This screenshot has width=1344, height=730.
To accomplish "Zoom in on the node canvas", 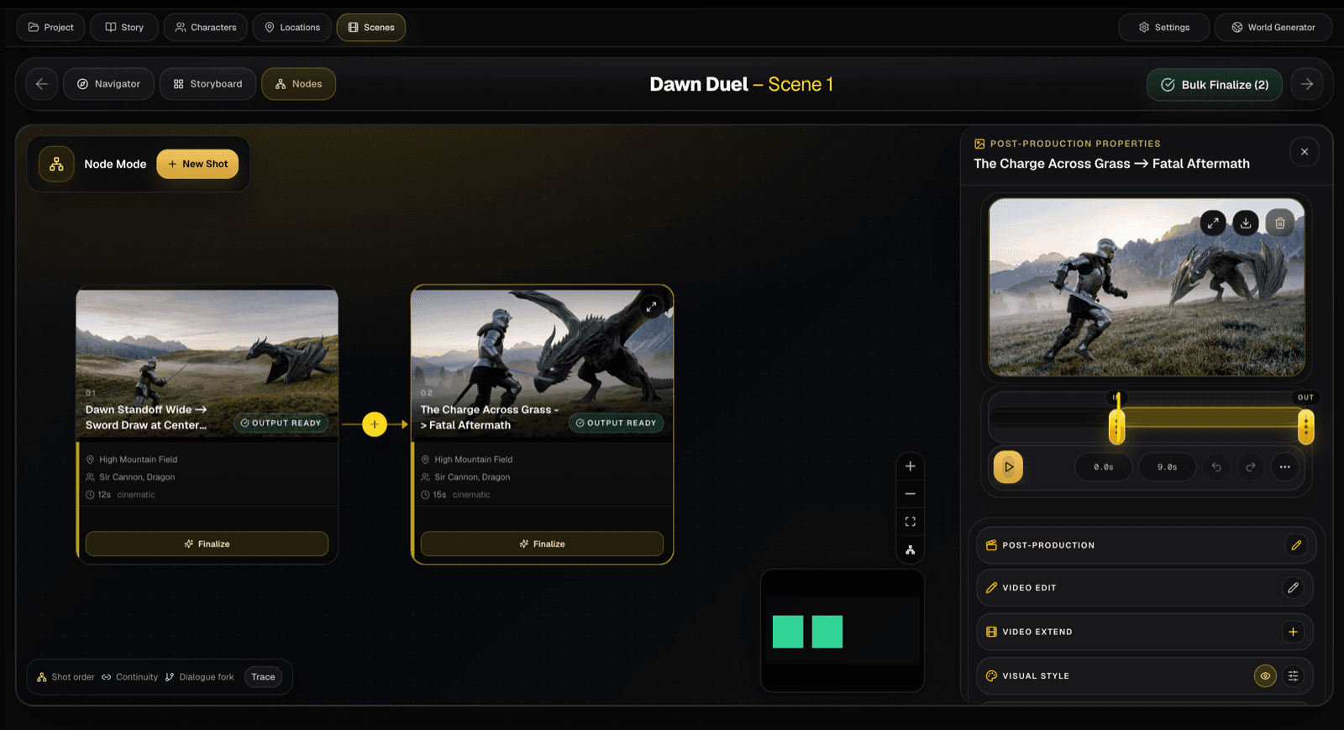I will coord(910,466).
